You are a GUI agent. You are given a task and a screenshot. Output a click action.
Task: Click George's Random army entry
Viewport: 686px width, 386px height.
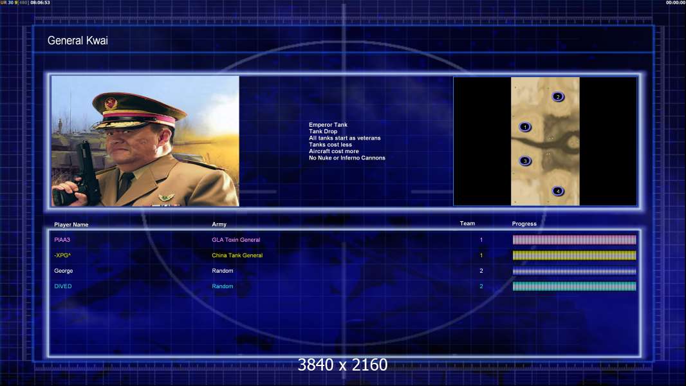tap(222, 271)
